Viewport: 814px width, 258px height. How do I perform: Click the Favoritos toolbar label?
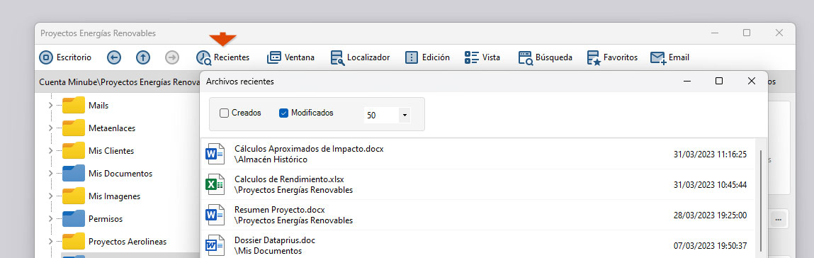[x=621, y=57]
